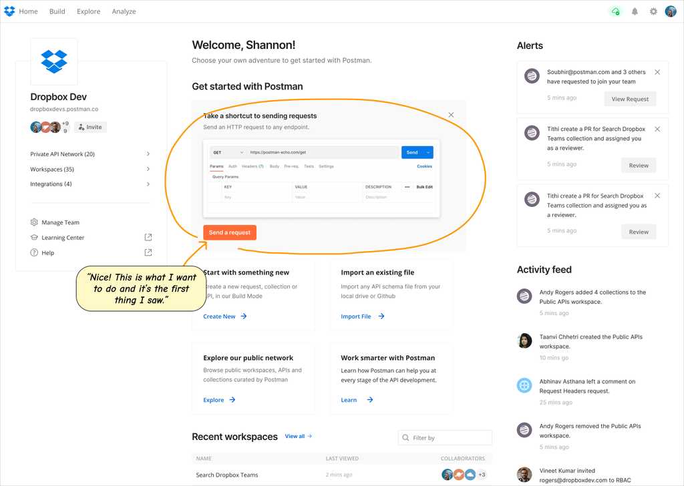This screenshot has width=684, height=486.
Task: Click the Dropbox logo in top navigation
Action: click(9, 11)
